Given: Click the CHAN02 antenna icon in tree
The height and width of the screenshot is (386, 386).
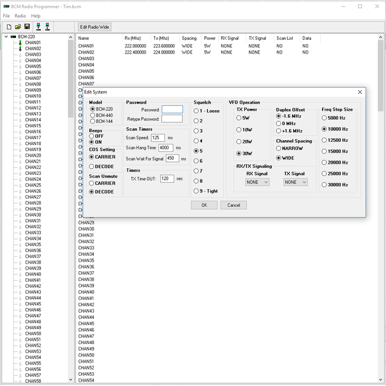Looking at the screenshot, I should pyautogui.click(x=20, y=49).
